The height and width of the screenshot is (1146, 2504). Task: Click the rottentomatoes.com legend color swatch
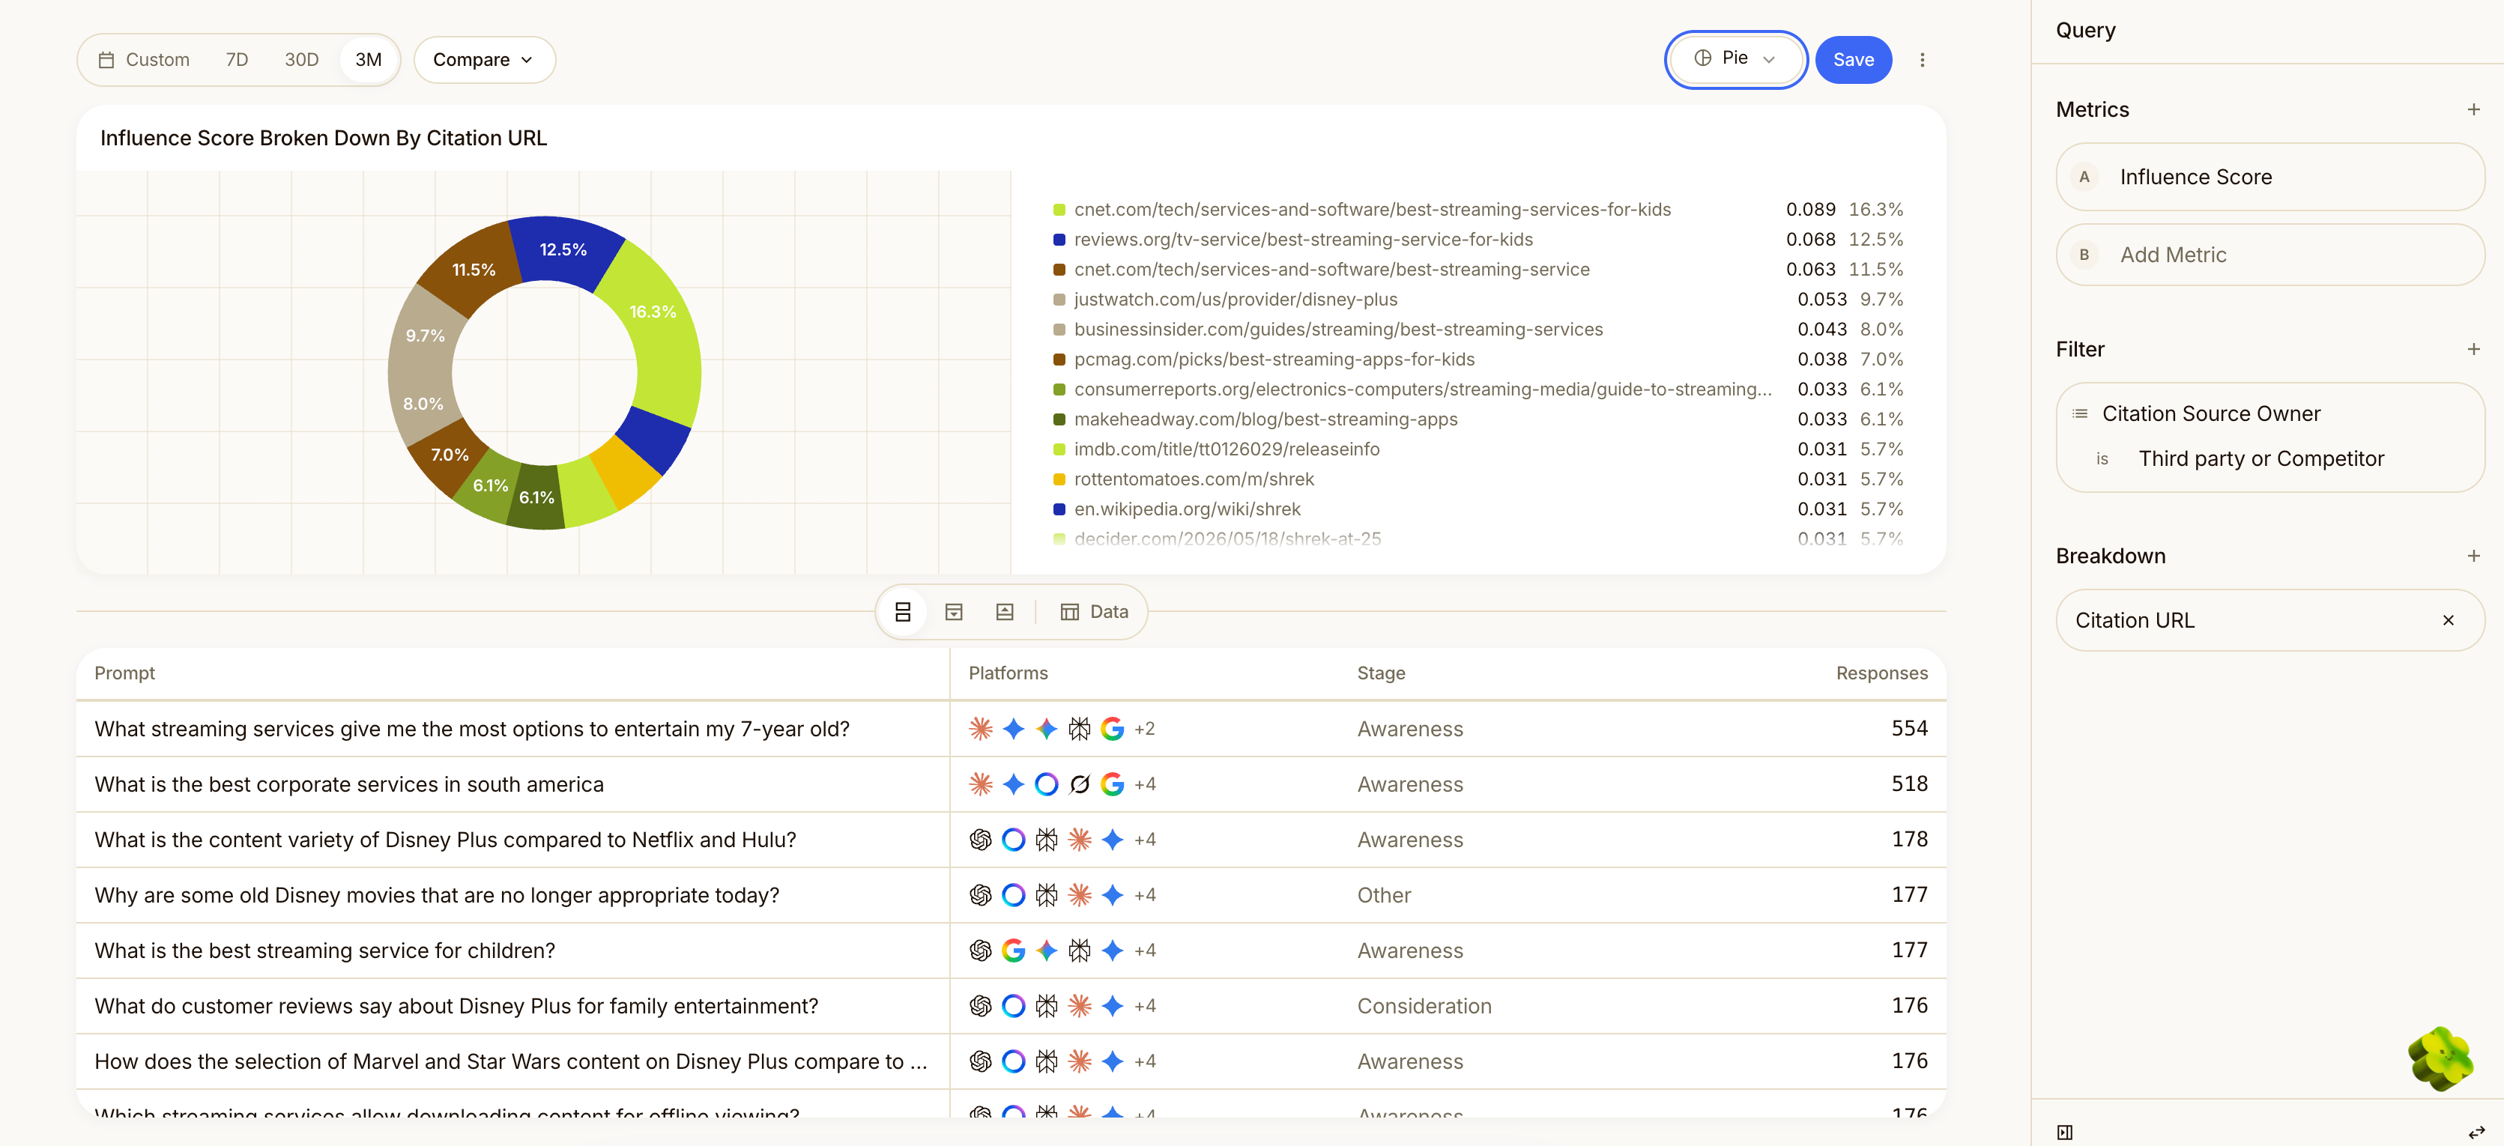(1059, 479)
